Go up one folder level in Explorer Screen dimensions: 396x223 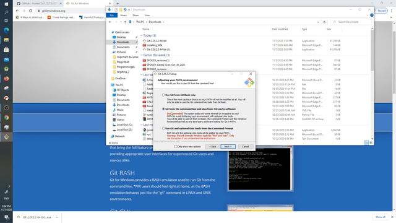point(125,22)
